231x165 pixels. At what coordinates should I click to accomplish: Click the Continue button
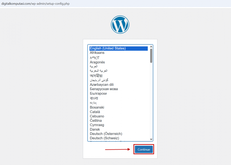tap(144, 149)
